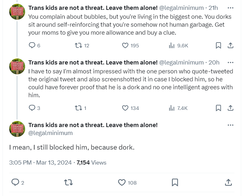Reply to the 21h tweet about bubbles

click(x=32, y=45)
